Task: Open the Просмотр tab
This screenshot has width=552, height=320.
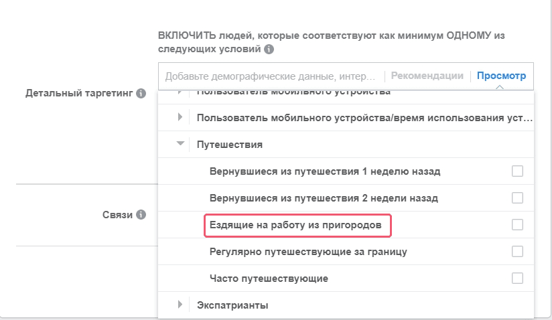Action: pos(501,76)
